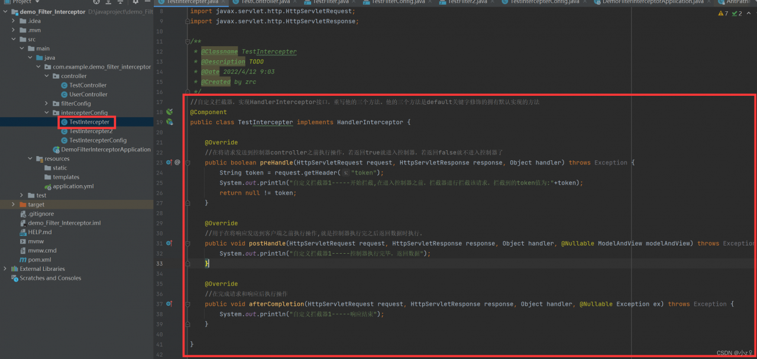Click the implements gutter icon on line 31
This screenshot has width=757, height=359.
169,243
